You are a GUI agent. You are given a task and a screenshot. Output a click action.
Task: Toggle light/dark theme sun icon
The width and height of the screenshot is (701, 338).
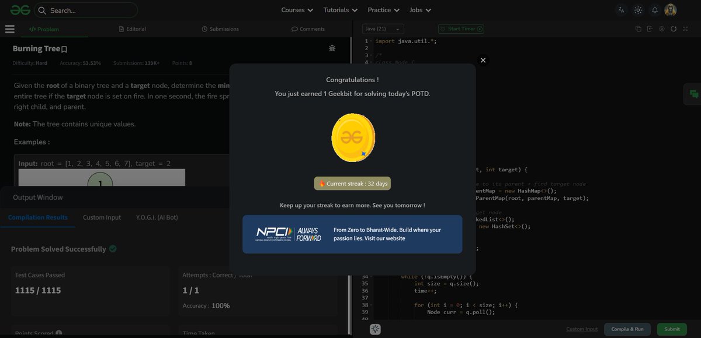point(638,10)
